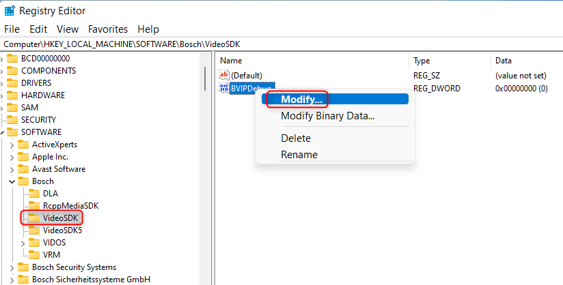Click the BVIPDebug DWORD value icon

[x=224, y=88]
